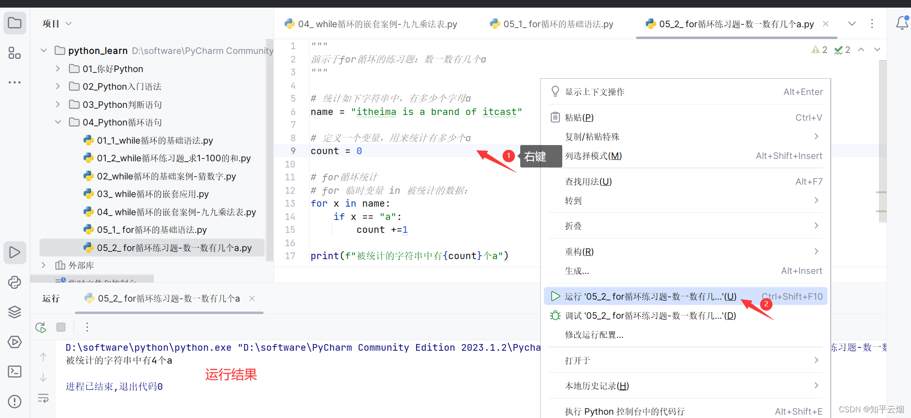Click the warnings indicator showing 2

coord(820,50)
